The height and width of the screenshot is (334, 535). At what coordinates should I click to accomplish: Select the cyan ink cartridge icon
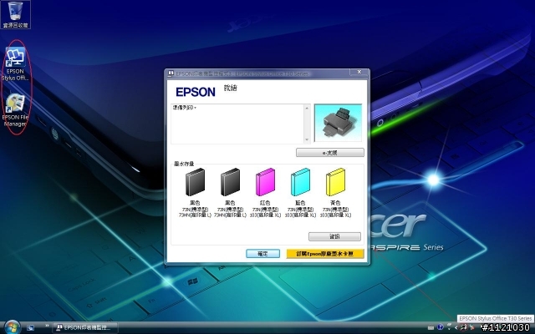click(x=301, y=182)
